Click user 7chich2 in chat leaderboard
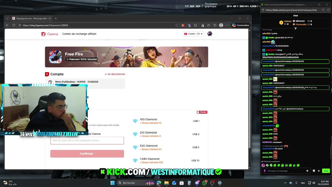Screen dimensions: 332x187 (x=288, y=21)
